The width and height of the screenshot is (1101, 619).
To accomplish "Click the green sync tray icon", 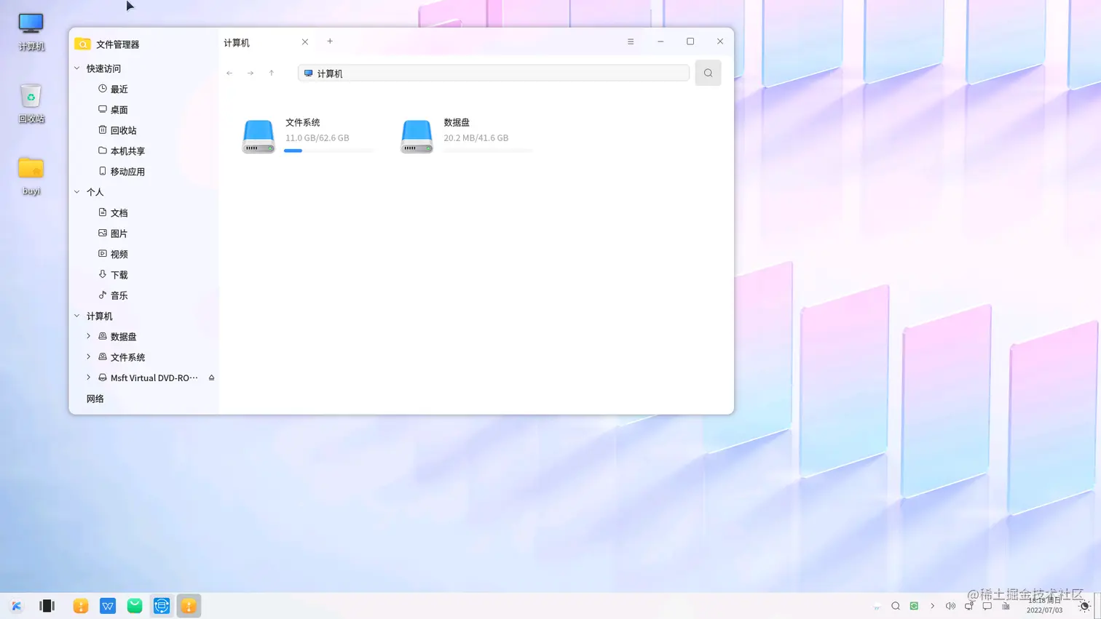I will click(914, 606).
